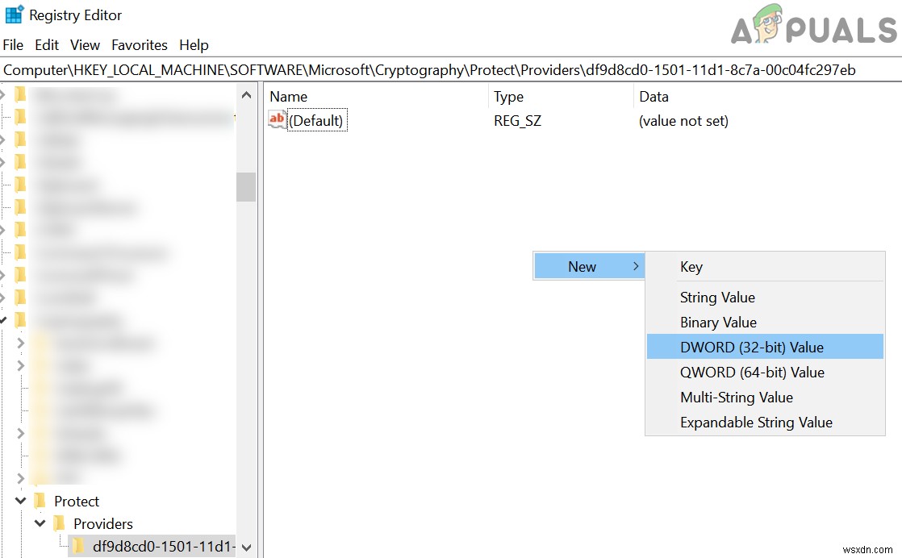Select the Providers key in tree
This screenshot has width=902, height=558.
103,523
